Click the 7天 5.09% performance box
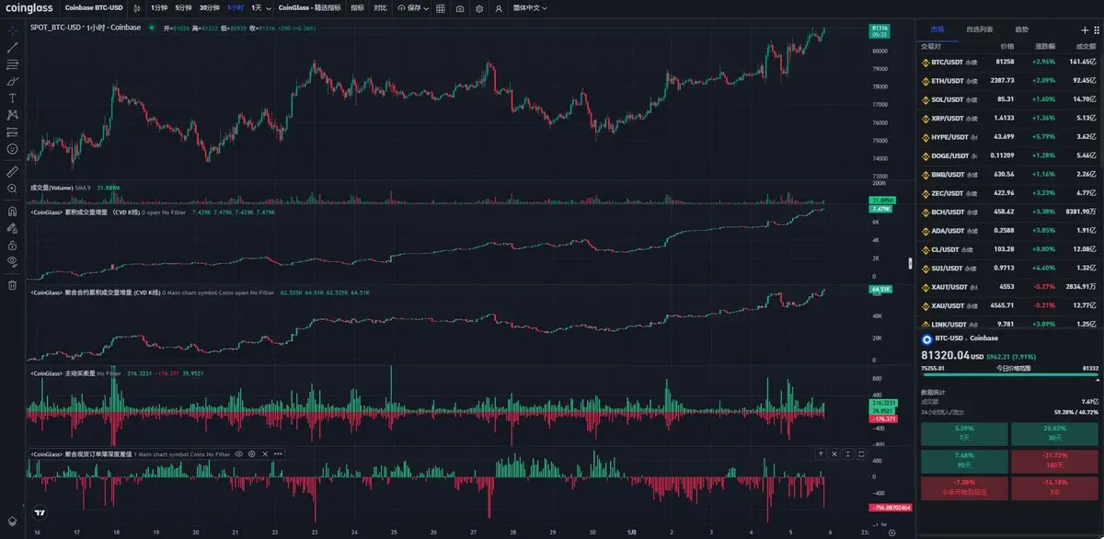Viewport: 1104px width, 539px height. 963,432
